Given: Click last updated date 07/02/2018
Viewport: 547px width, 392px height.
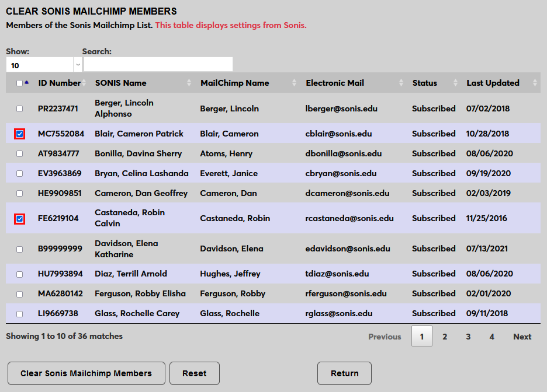Looking at the screenshot, I should pos(488,108).
